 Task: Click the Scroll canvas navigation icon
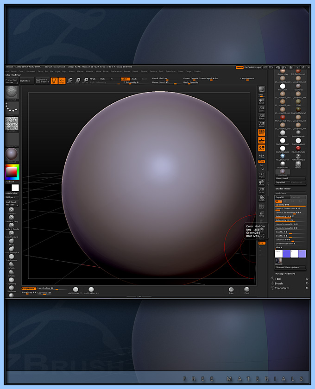pos(261,100)
